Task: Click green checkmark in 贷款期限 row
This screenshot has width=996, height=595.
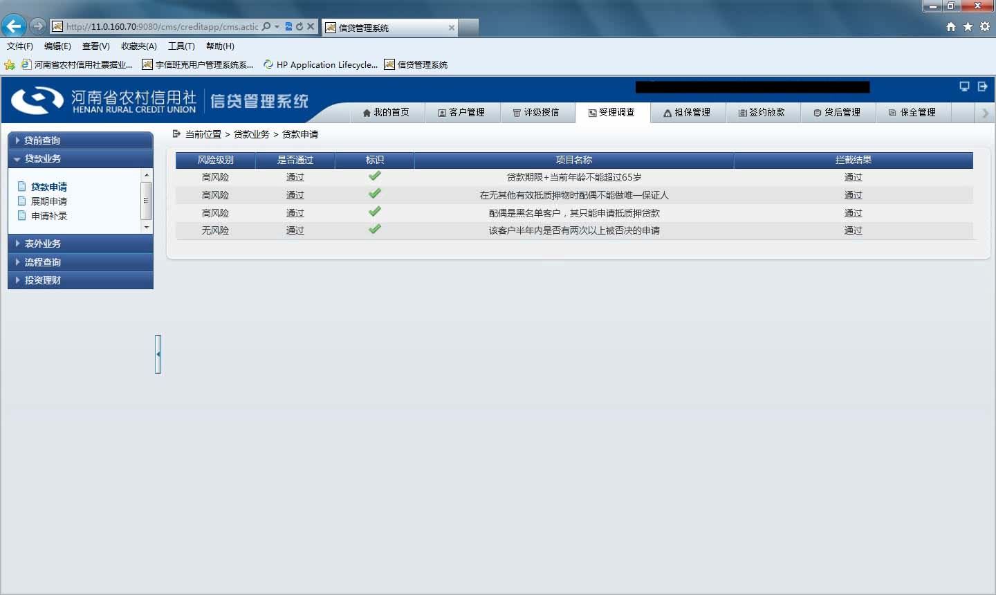Action: tap(375, 176)
